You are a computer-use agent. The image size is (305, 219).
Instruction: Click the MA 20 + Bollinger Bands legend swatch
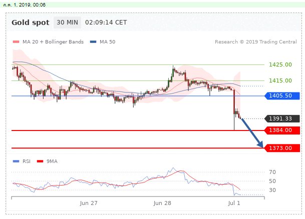click(16, 41)
